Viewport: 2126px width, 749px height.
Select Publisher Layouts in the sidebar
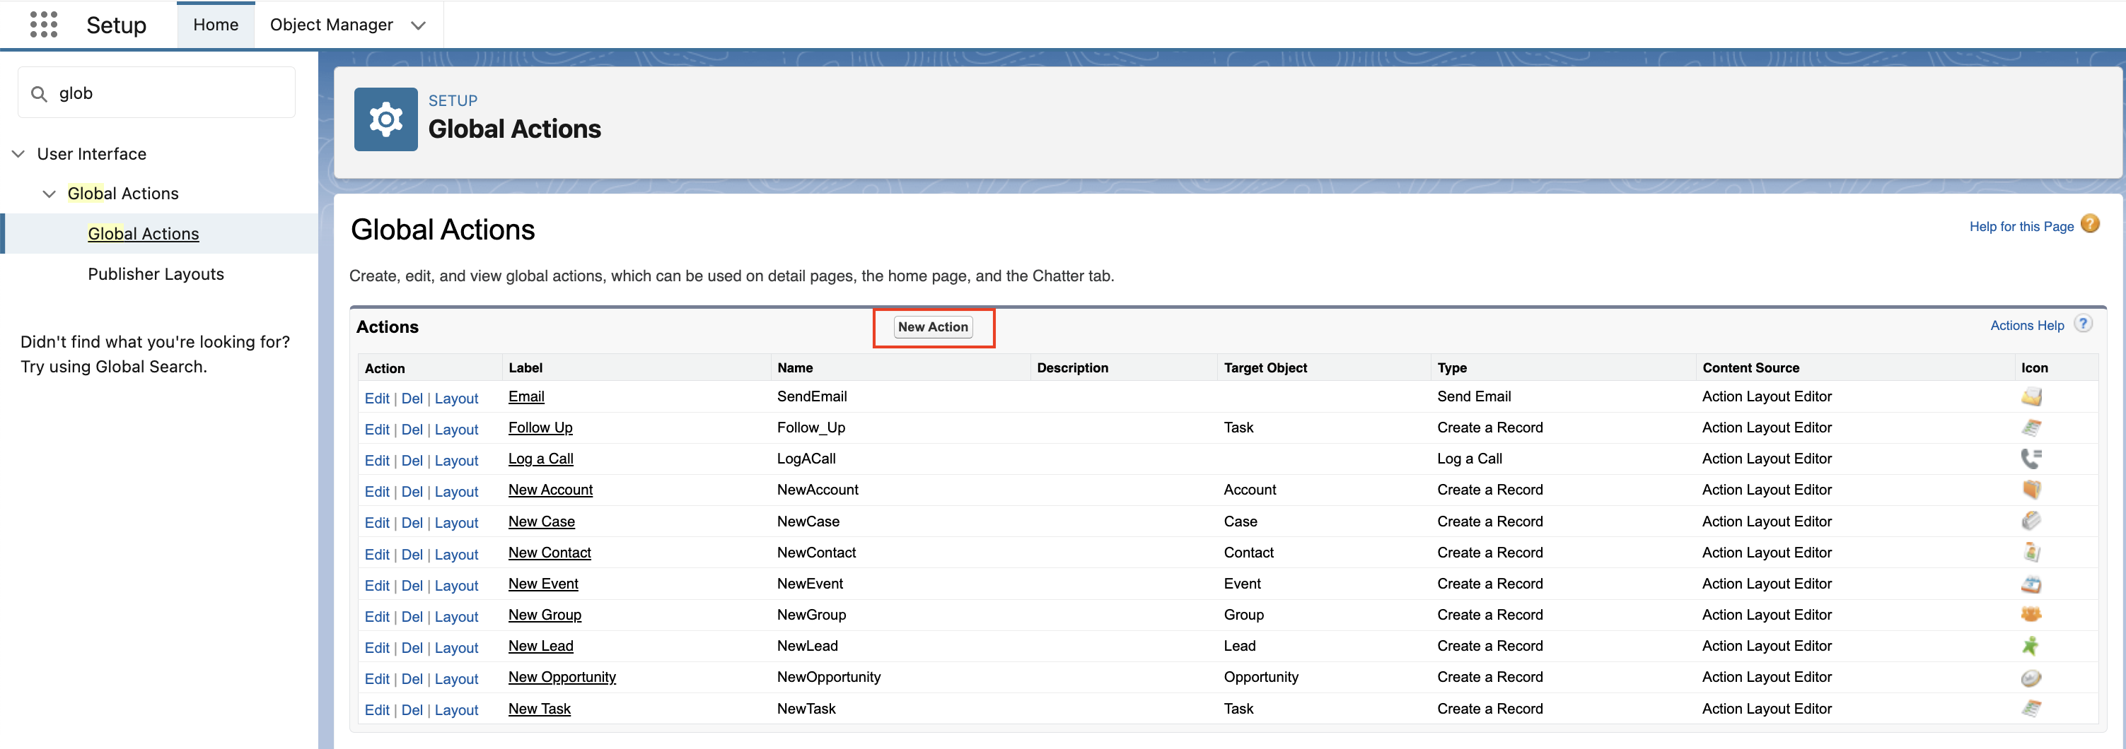(x=156, y=274)
